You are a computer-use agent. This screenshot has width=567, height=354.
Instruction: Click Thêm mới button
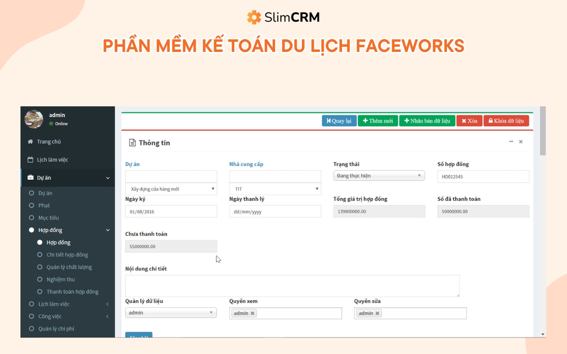pyautogui.click(x=378, y=121)
